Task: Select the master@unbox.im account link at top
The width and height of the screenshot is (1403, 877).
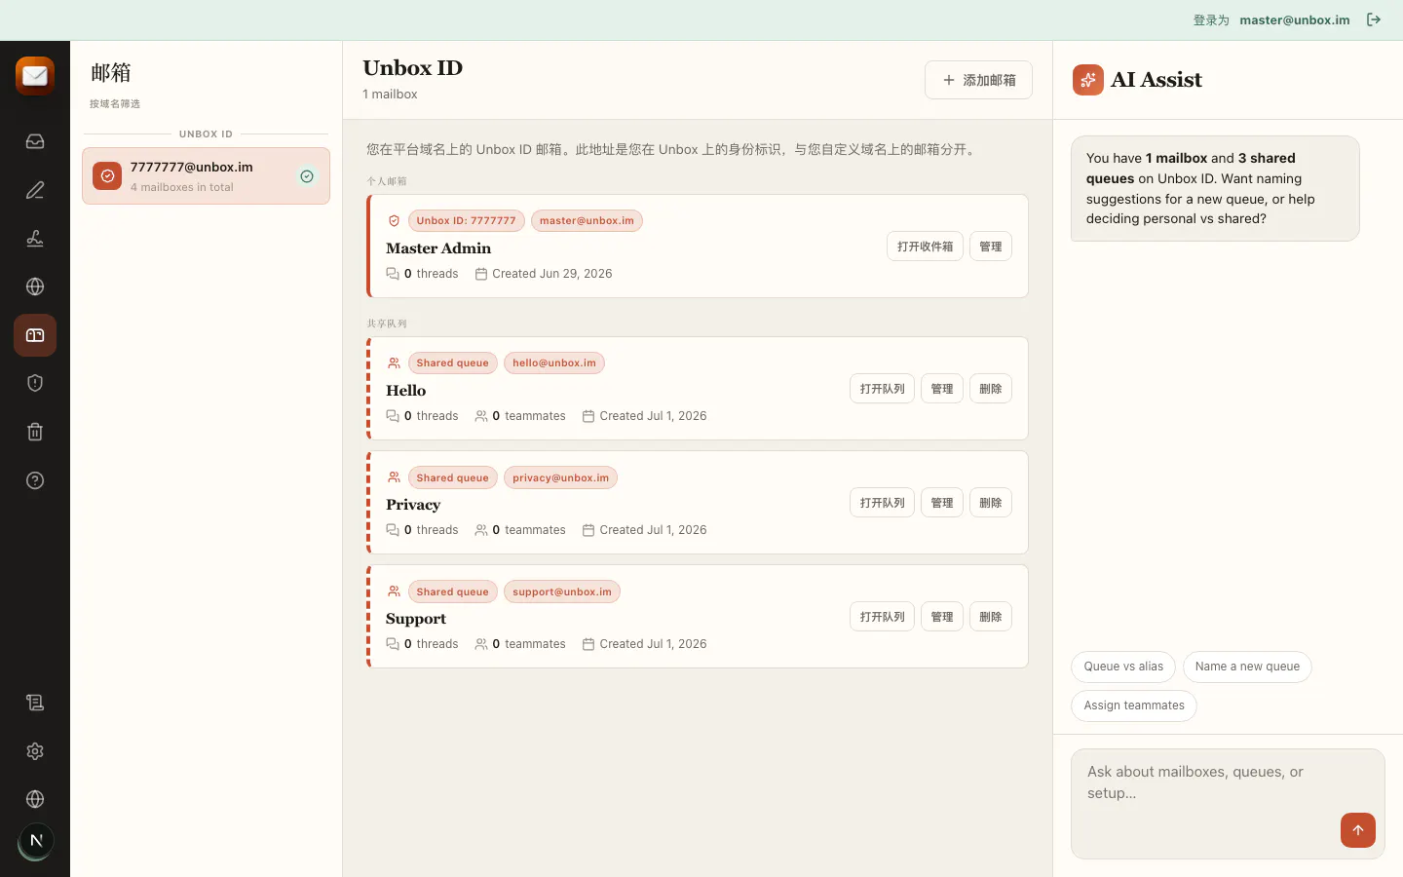Action: tap(1295, 19)
